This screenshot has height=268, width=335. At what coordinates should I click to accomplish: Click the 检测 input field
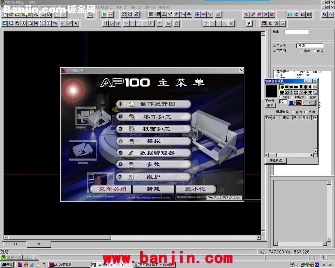[296, 32]
